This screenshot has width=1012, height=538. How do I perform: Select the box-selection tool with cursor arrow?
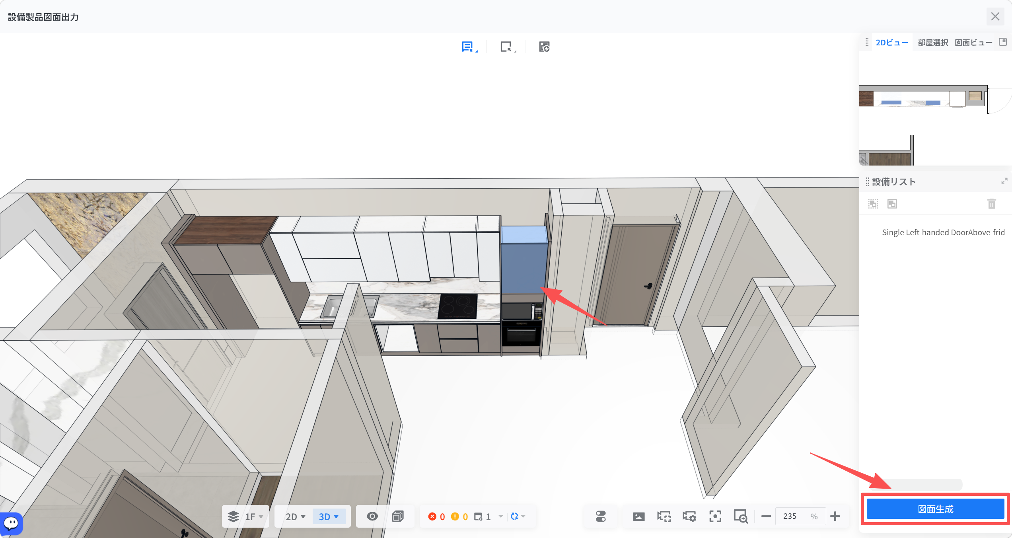click(507, 47)
